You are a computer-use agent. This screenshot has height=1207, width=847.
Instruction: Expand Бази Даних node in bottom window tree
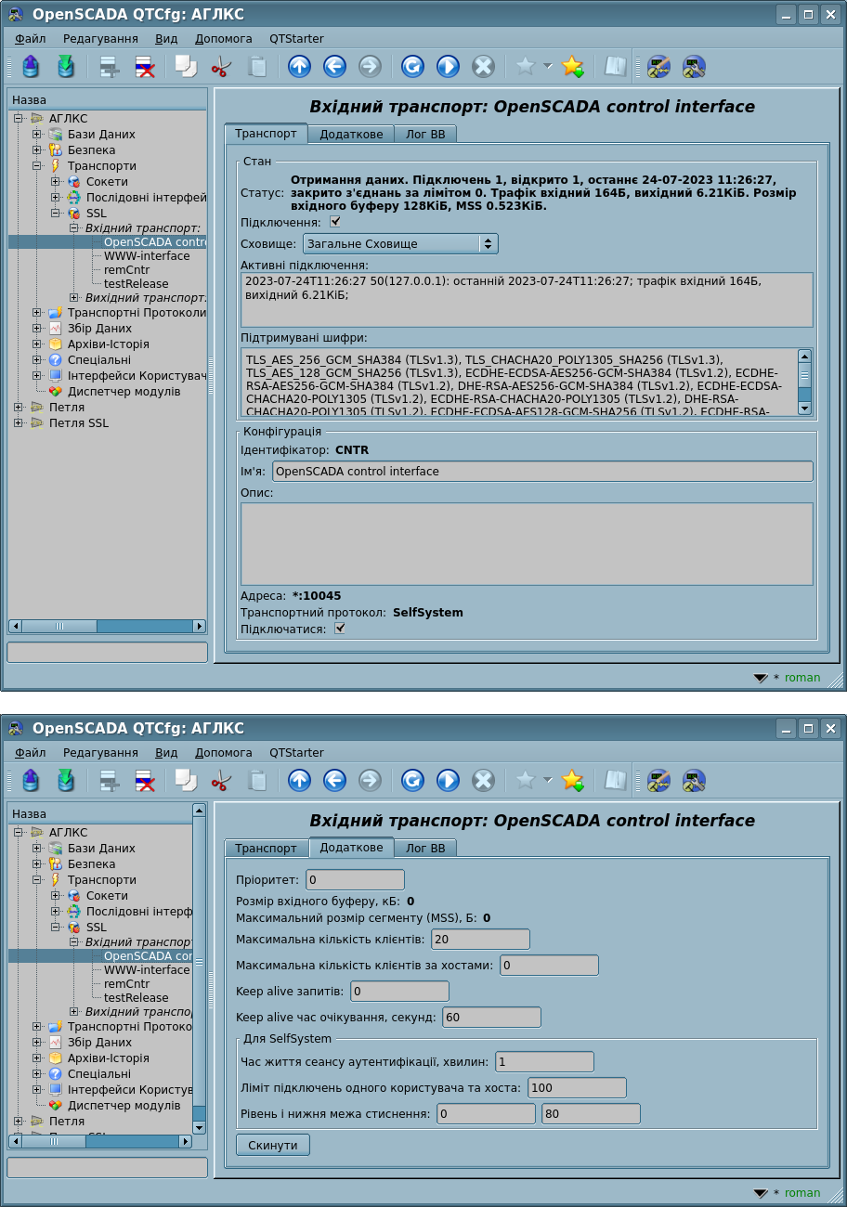(x=36, y=849)
